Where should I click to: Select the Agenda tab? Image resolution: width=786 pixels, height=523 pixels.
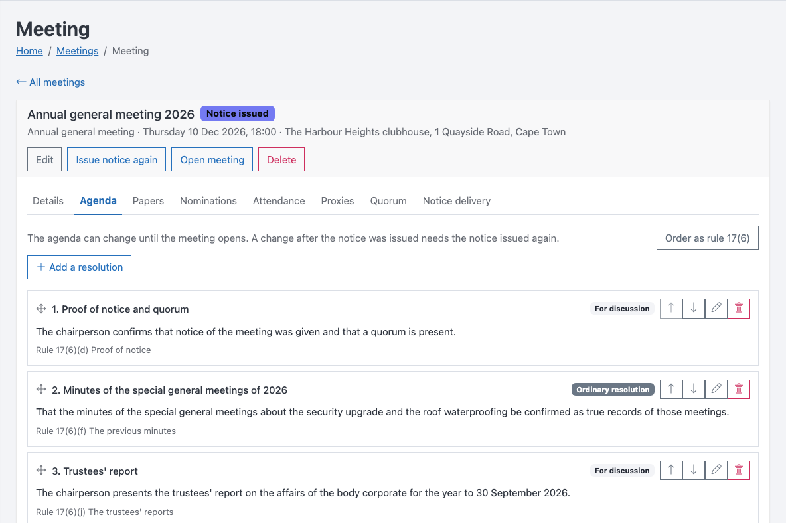click(98, 201)
